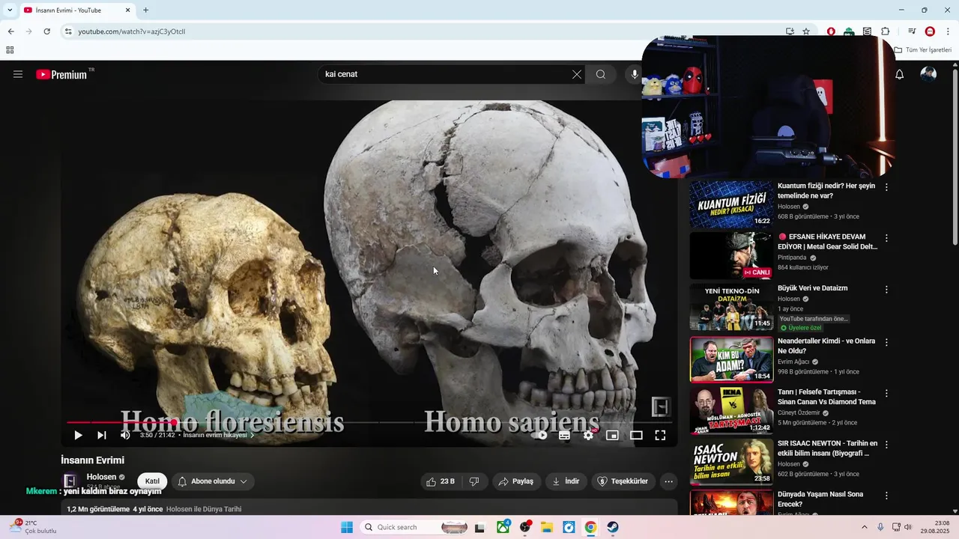Screen dimensions: 959x539
Task: Close the 'İnsanın Evrimi - YouTube' tab
Action: click(127, 10)
